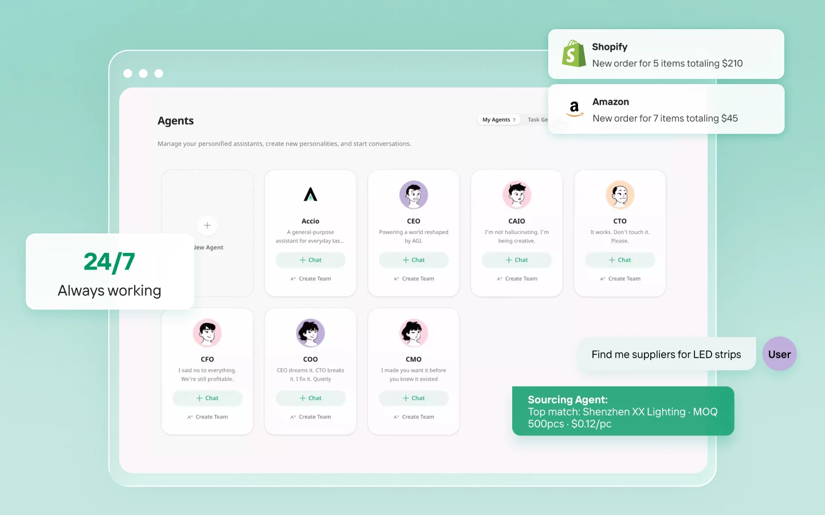
Task: Open the Task tab beside My Agents
Action: pyautogui.click(x=537, y=120)
